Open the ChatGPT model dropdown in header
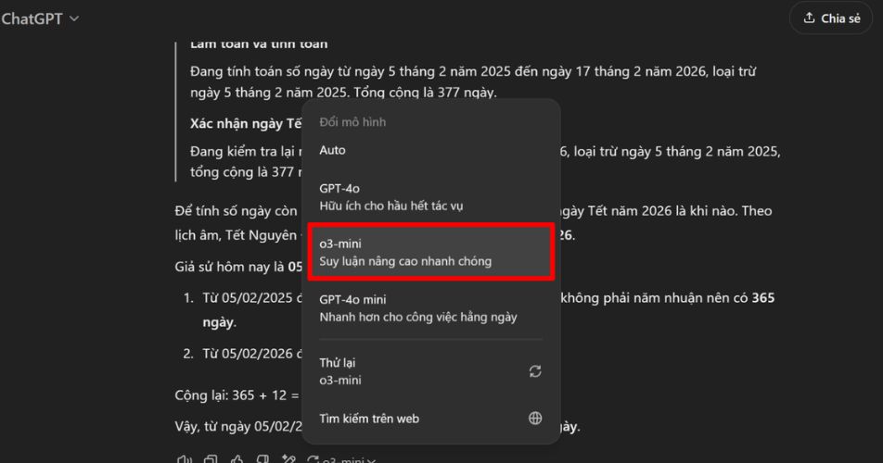The width and height of the screenshot is (883, 463). pos(39,19)
